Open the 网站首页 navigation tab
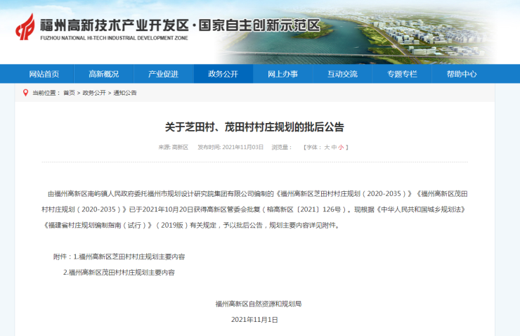 (x=44, y=74)
